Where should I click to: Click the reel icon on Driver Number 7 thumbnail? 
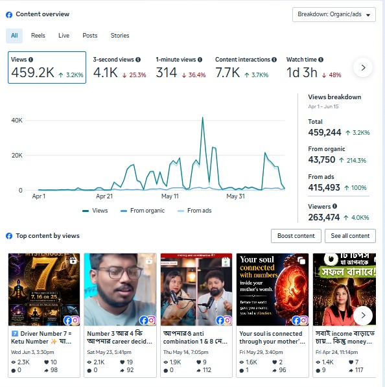(73, 261)
